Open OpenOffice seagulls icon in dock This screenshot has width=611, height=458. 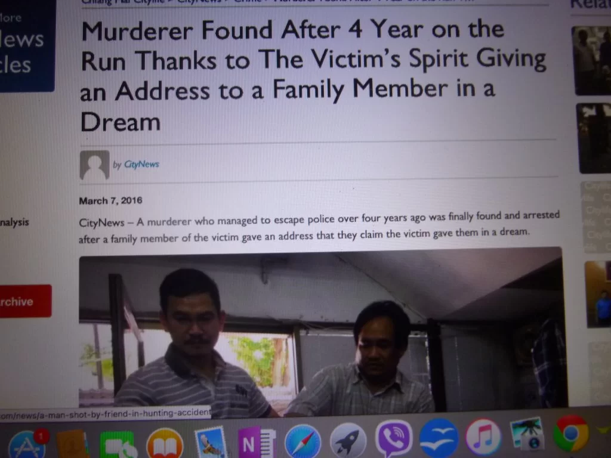(x=439, y=438)
